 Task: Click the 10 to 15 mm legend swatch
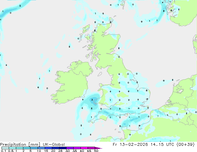click(x=41, y=148)
